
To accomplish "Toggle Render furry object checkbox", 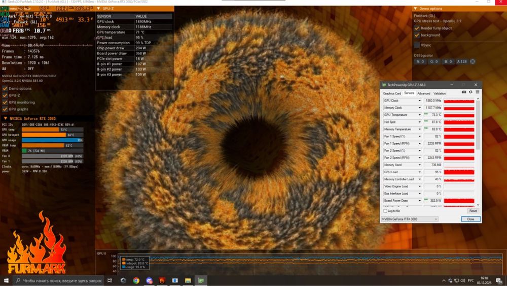I will tap(417, 28).
